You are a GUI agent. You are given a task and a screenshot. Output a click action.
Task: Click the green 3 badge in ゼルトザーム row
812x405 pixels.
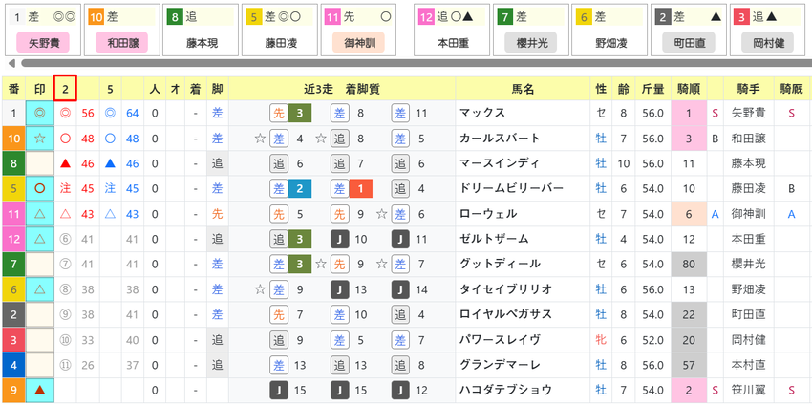click(x=300, y=239)
